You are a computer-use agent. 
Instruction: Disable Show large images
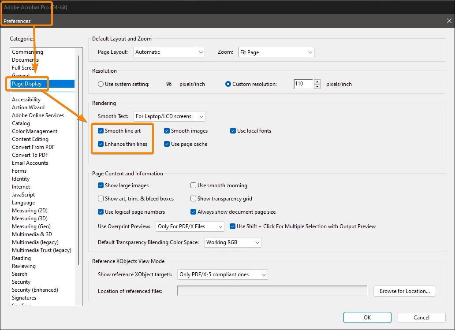point(101,185)
